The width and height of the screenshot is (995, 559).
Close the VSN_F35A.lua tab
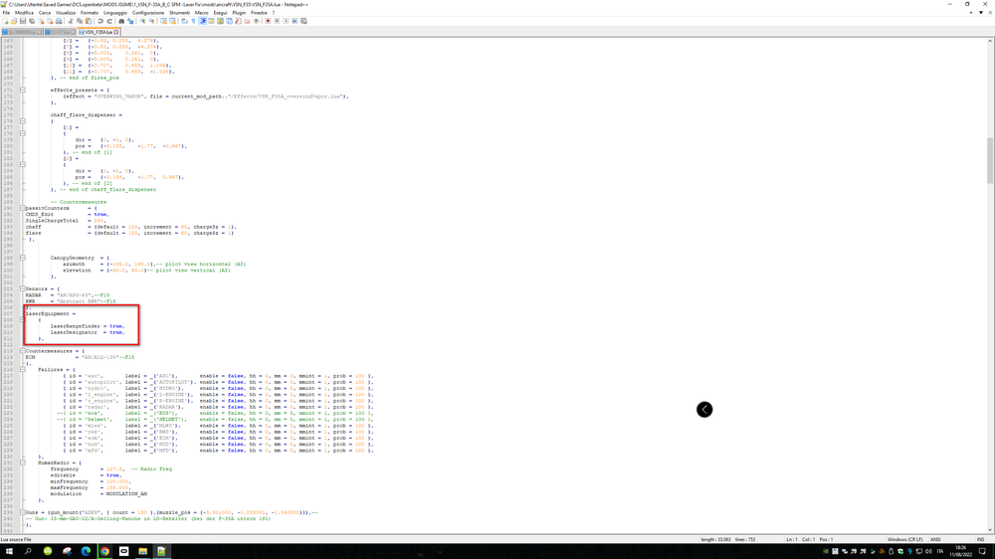[116, 32]
